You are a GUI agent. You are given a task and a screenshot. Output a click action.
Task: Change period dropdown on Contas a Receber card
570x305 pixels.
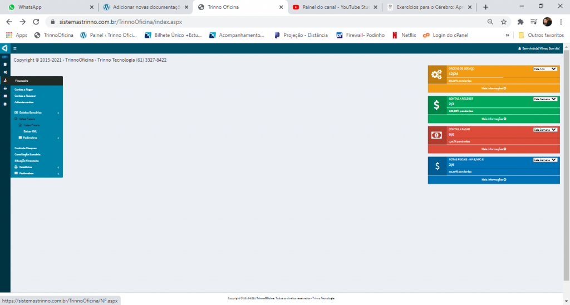545,99
